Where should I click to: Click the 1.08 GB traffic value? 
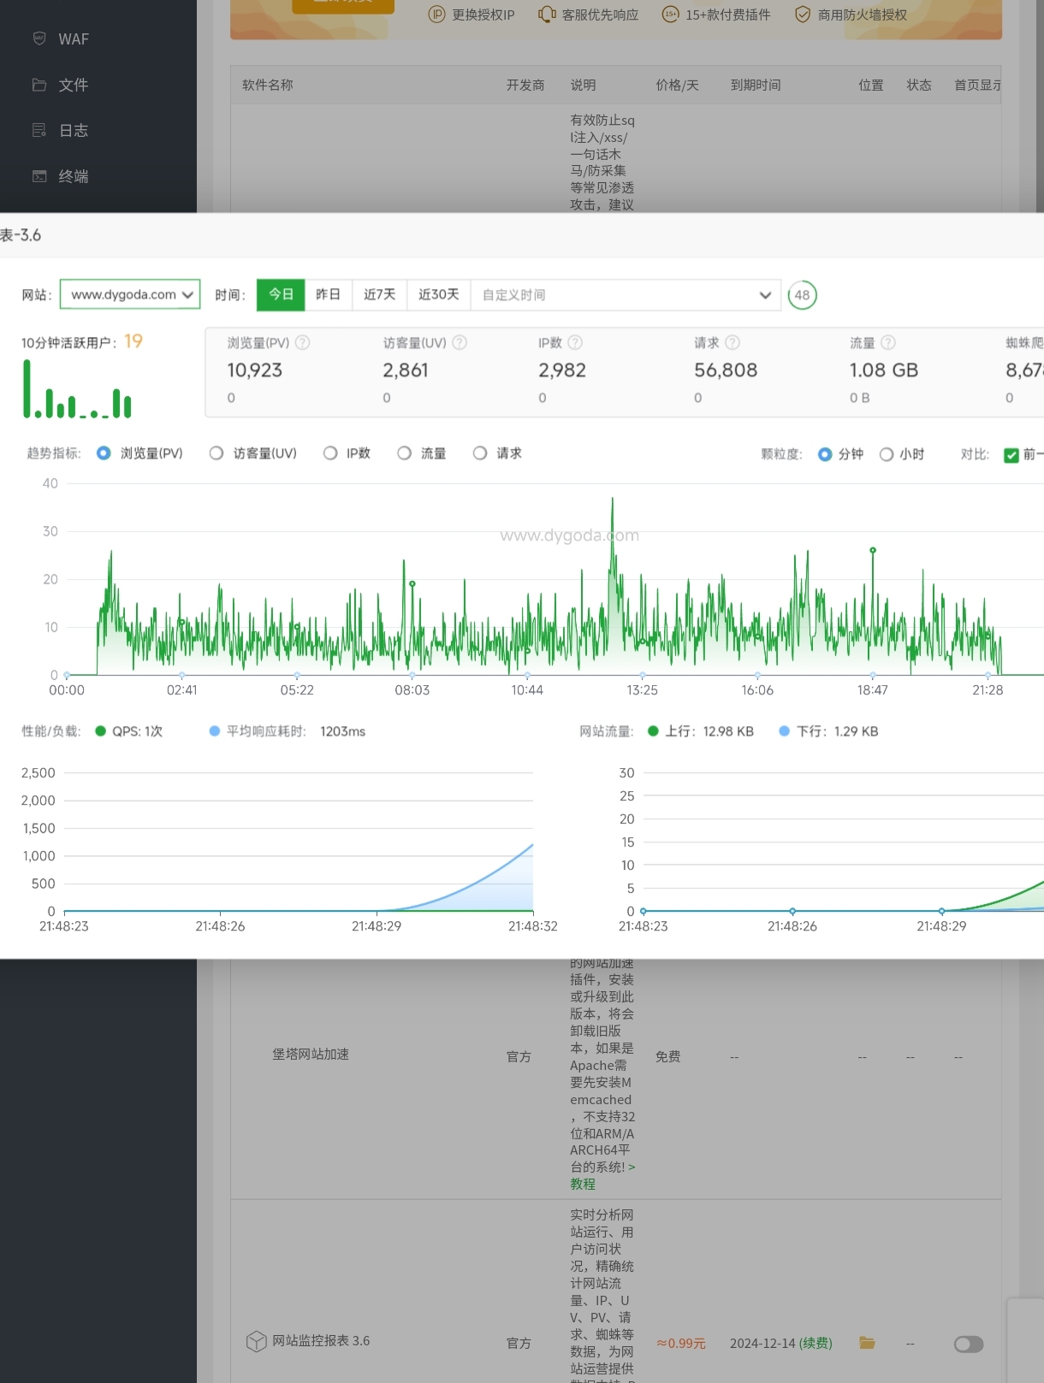coord(884,370)
